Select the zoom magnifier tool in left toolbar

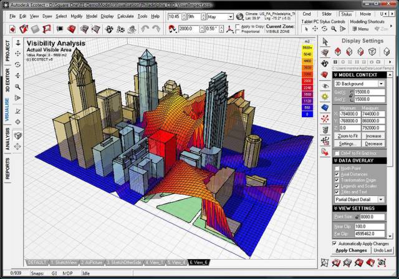(17, 87)
